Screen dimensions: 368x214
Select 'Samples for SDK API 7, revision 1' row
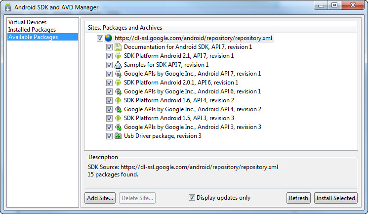(x=166, y=65)
